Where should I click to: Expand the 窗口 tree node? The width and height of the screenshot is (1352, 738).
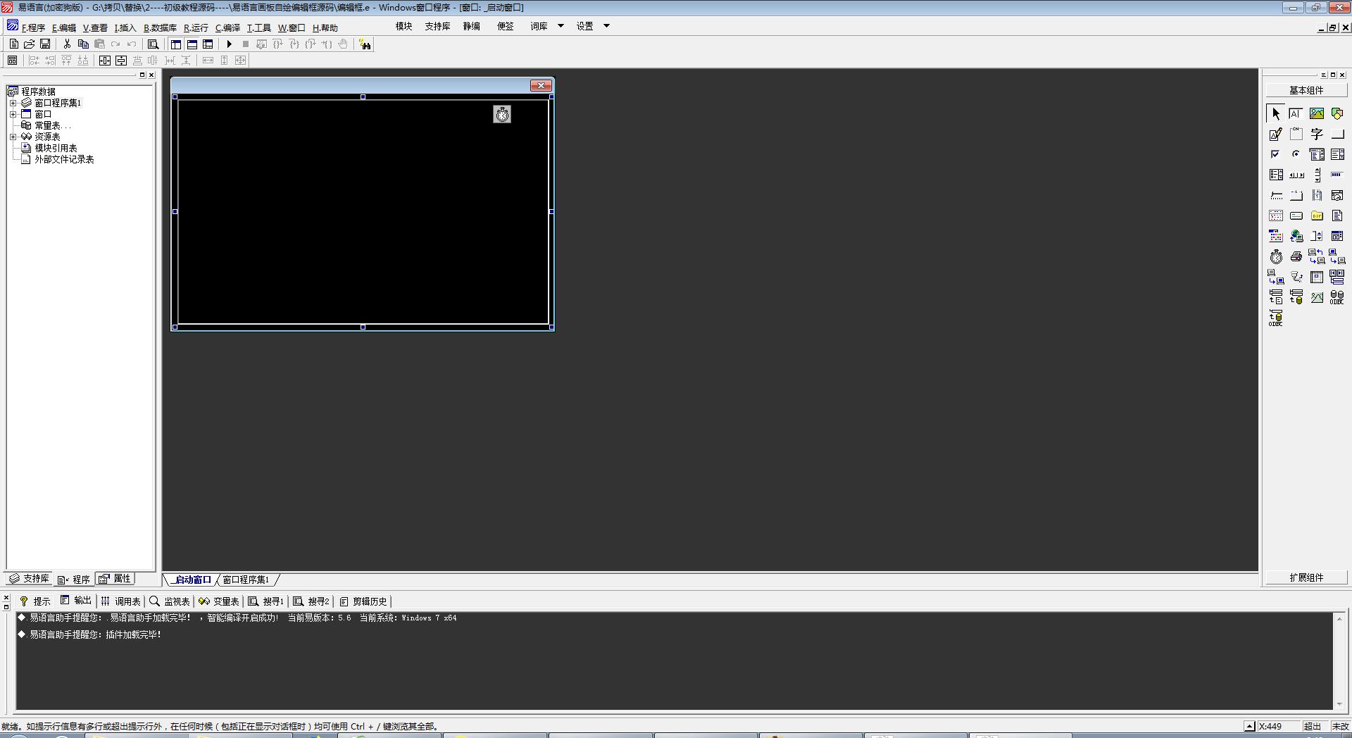pos(13,114)
